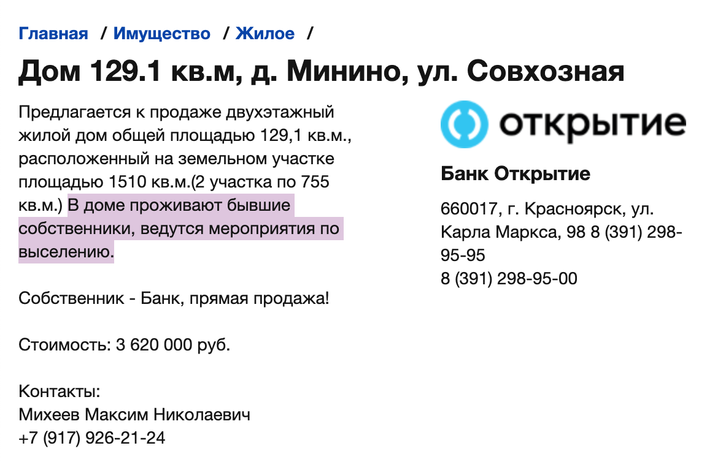This screenshot has width=707, height=462.
Task: Click the contact name Михеев Максим Николаевич
Action: click(x=134, y=415)
